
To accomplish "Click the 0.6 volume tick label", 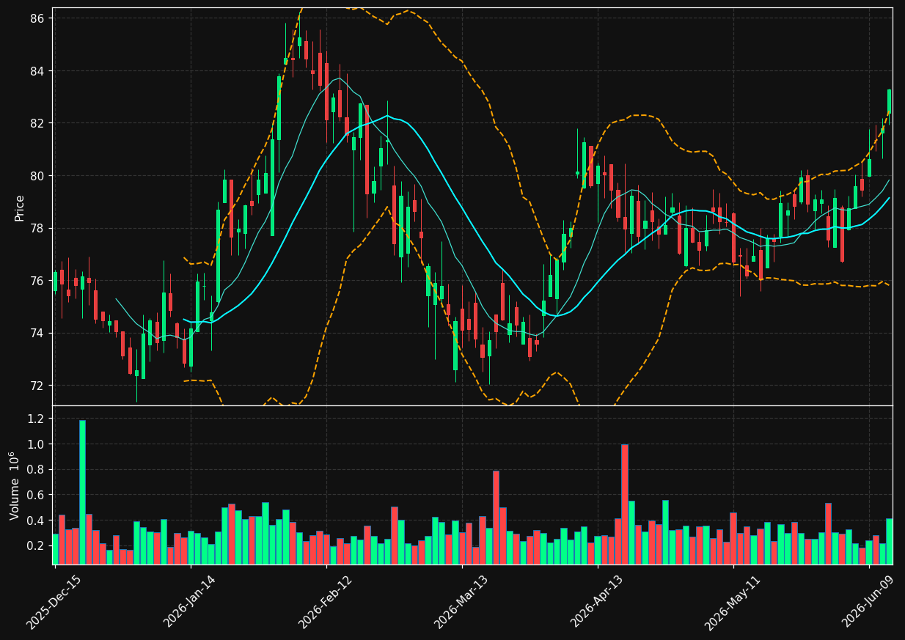I will click(x=37, y=496).
